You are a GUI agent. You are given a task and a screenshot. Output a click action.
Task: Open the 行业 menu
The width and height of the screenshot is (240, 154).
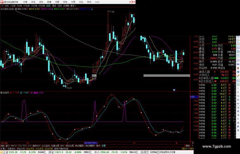tap(81, 2)
